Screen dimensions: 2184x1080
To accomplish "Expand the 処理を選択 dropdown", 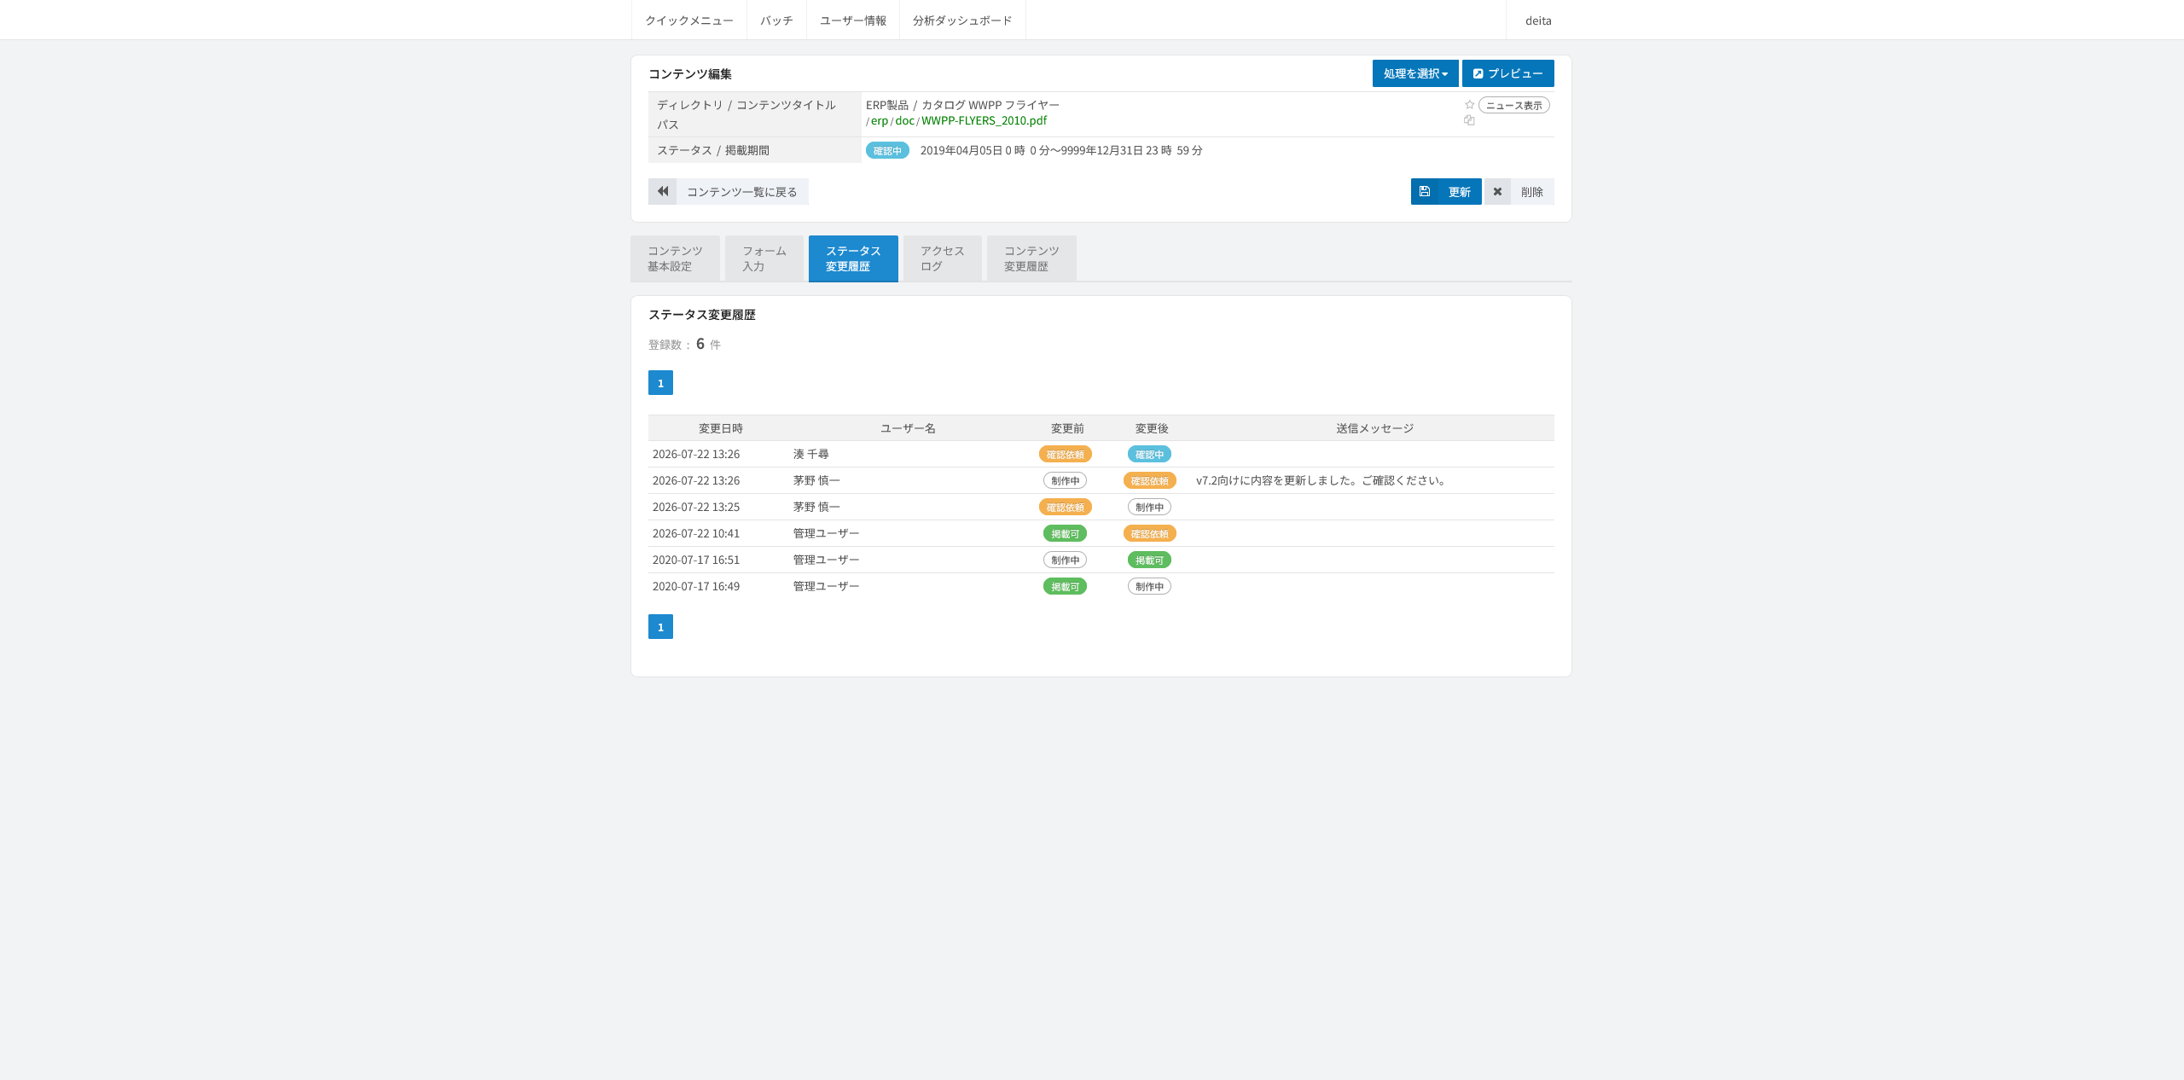I will 1415,73.
